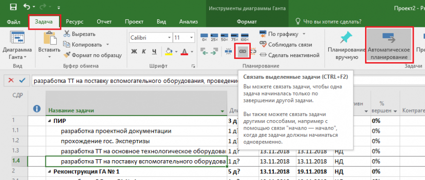Collapse the ПИР summary task
Screen dimensions: 425x180
pos(49,121)
